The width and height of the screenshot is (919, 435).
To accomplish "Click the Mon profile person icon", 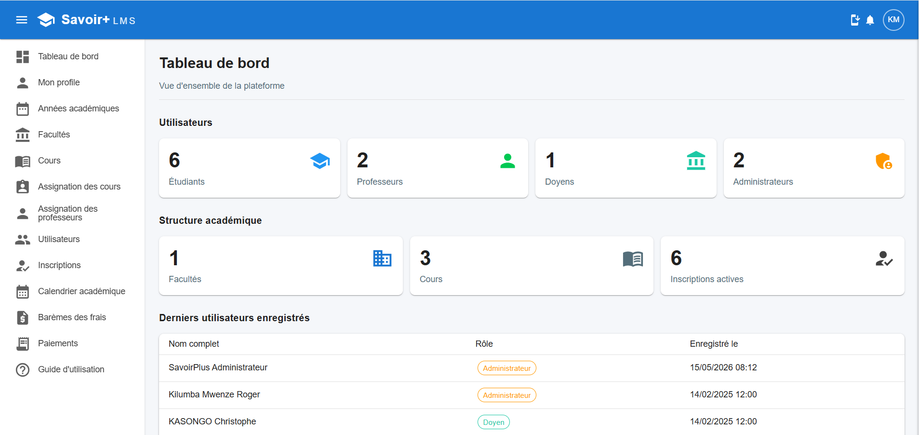I will pos(23,82).
